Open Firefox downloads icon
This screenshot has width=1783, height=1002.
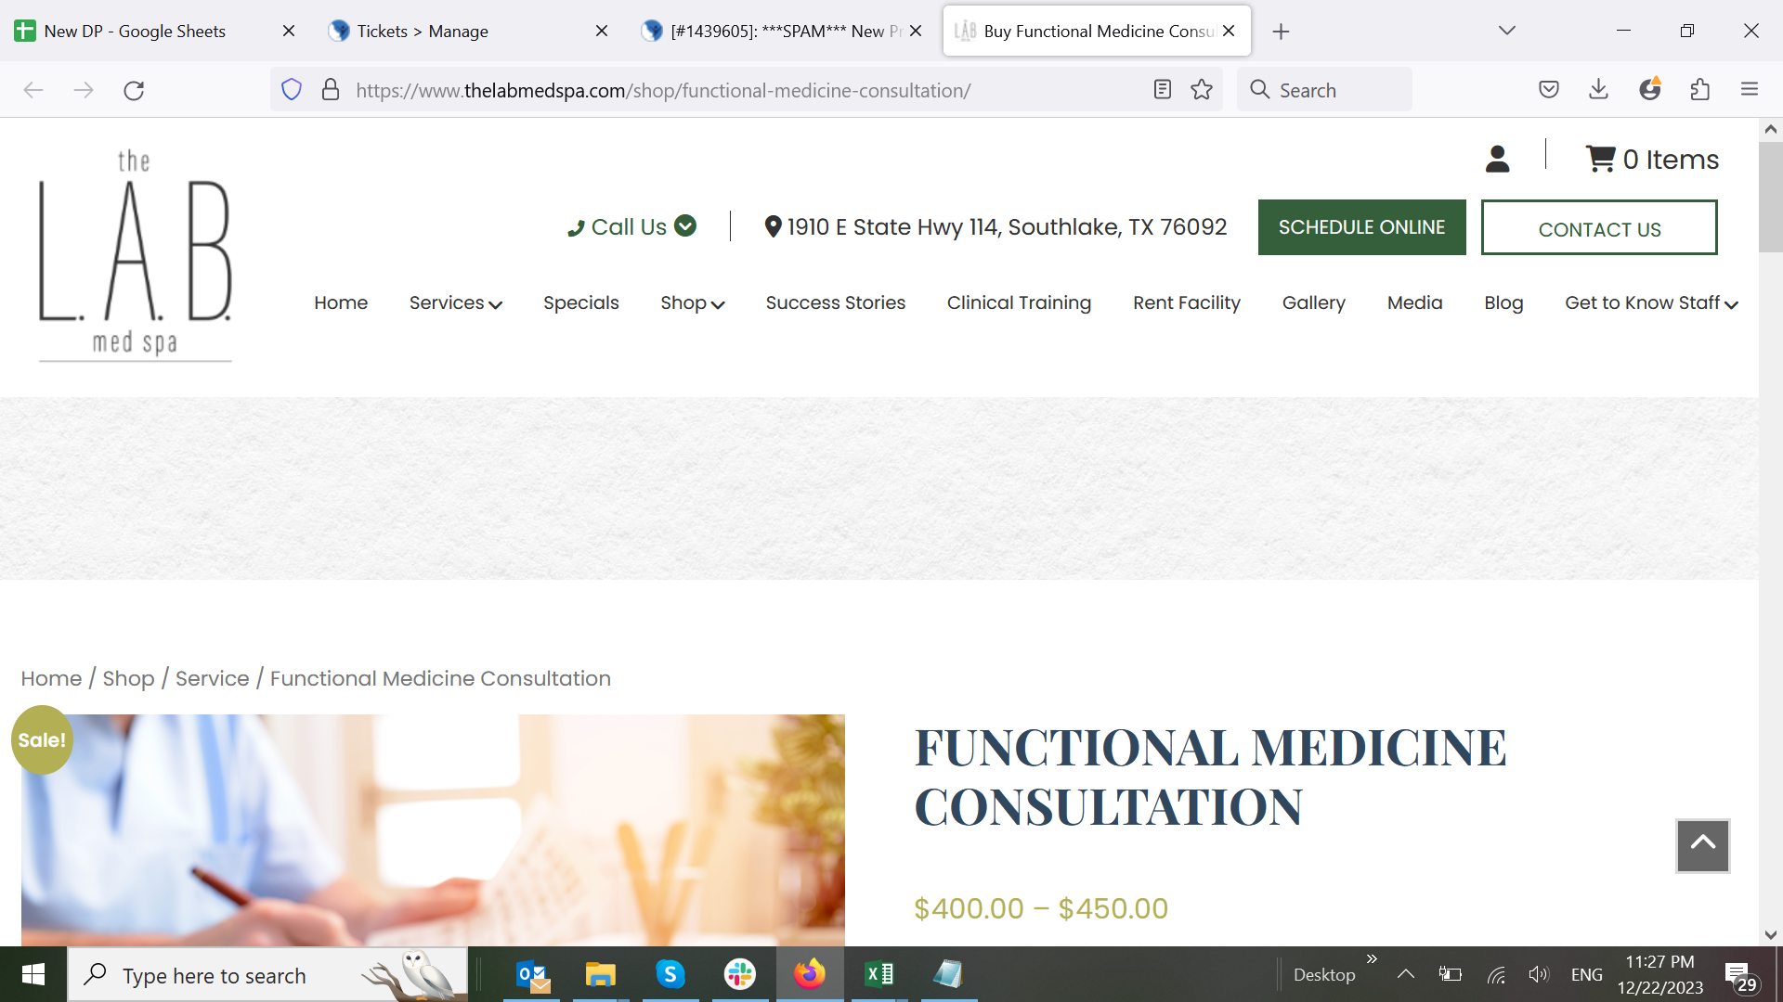pos(1598,90)
